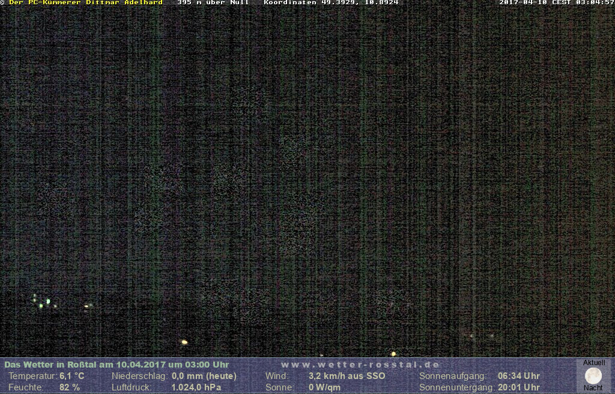Click the cluster of green lights at lower left
The height and width of the screenshot is (394, 615).
[43, 302]
